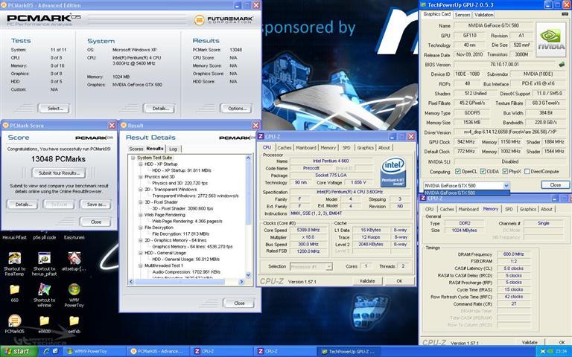
Task: Open the e8600 folder on desktop
Action: point(44,321)
